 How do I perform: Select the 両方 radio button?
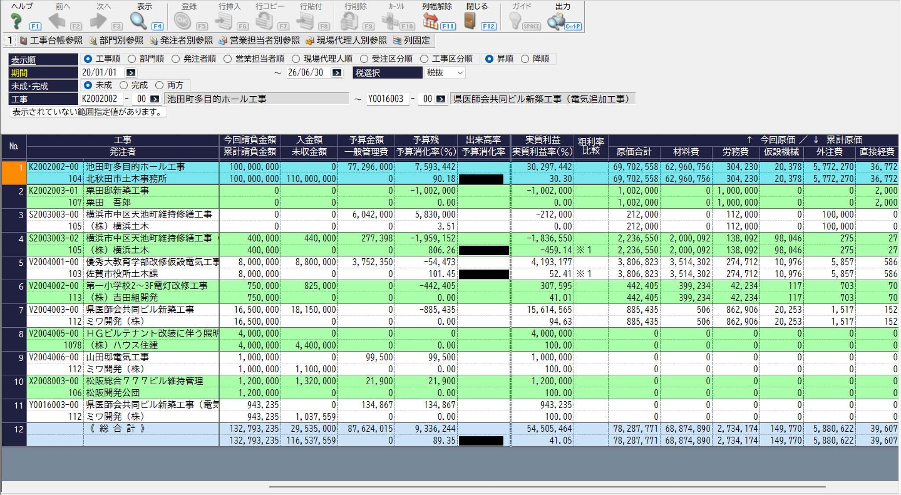click(x=159, y=85)
